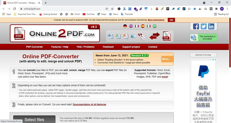This screenshot has width=231, height=123.
Task: Click the PDF output icon beside arrows
Action: point(167,36)
